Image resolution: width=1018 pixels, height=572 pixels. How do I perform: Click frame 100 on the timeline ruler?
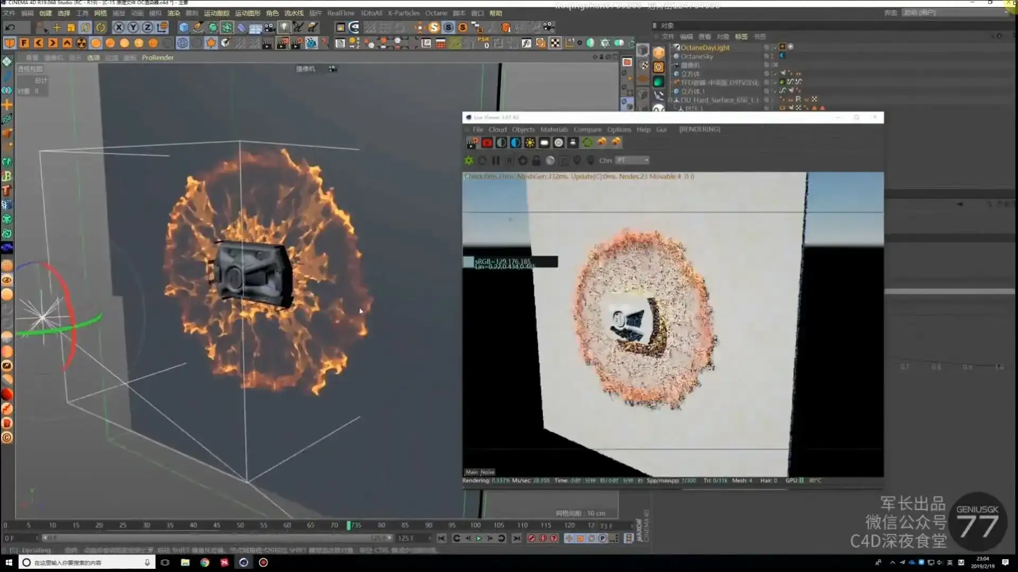point(475,525)
